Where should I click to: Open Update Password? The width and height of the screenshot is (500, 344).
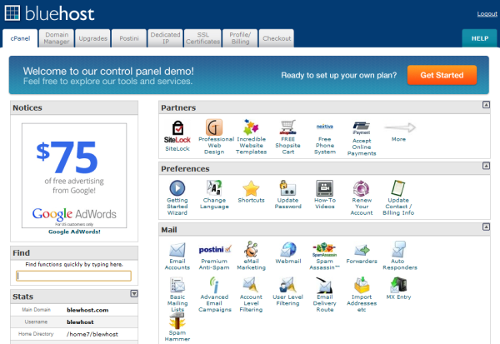(x=288, y=194)
